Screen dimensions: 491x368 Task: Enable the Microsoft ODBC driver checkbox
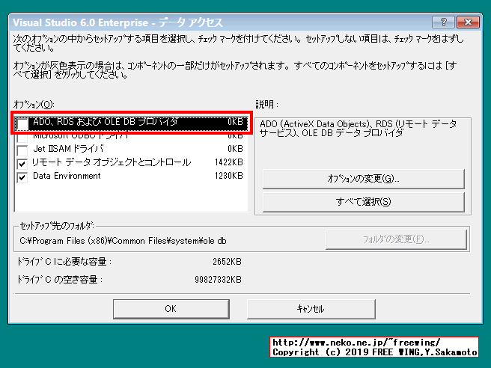[x=22, y=137]
